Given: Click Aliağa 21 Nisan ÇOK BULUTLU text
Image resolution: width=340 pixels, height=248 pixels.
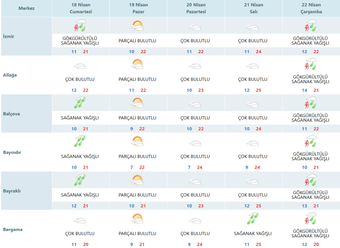Looking at the screenshot, I should click(x=253, y=79).
